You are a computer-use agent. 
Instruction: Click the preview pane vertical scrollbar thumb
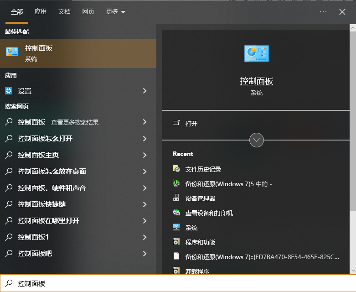[353, 121]
